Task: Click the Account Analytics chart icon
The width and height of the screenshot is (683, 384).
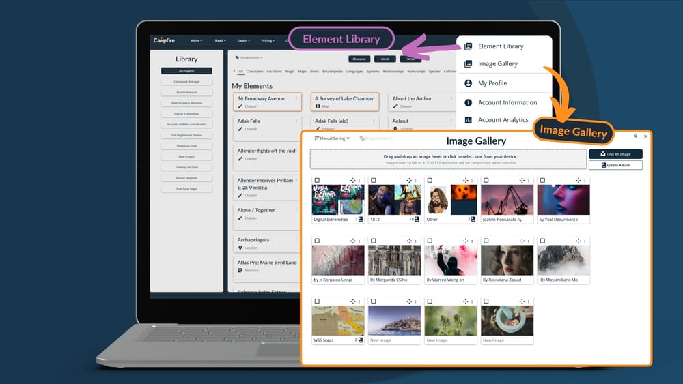Action: [468, 120]
